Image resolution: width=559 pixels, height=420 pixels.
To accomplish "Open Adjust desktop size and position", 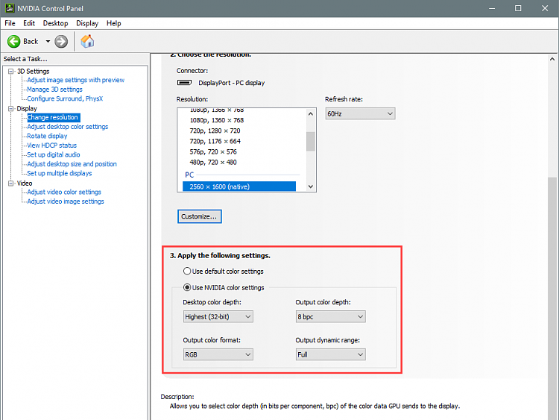I will click(x=72, y=164).
